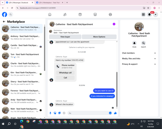162x129 pixels.
Task: Open the Marketplace storefront icon in navigation
Action: coord(95,15)
